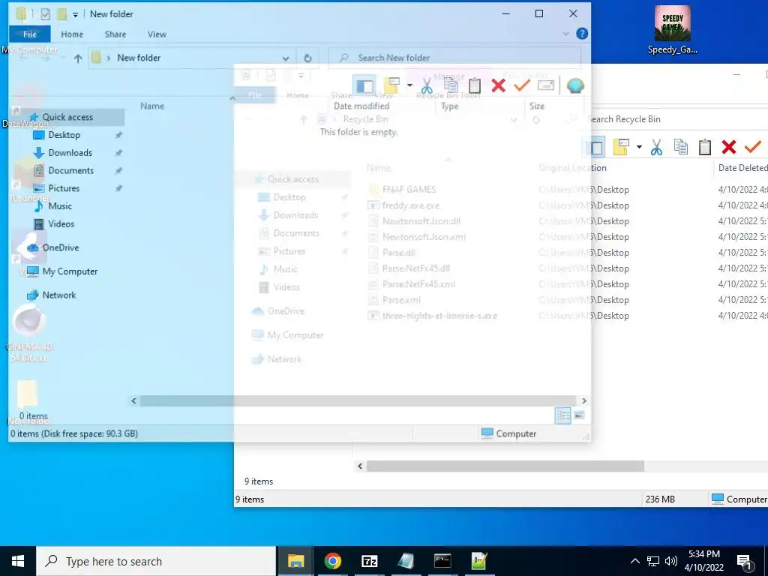Select Documents in New folder sidebar
Screen dimensions: 768x576
tap(70, 170)
